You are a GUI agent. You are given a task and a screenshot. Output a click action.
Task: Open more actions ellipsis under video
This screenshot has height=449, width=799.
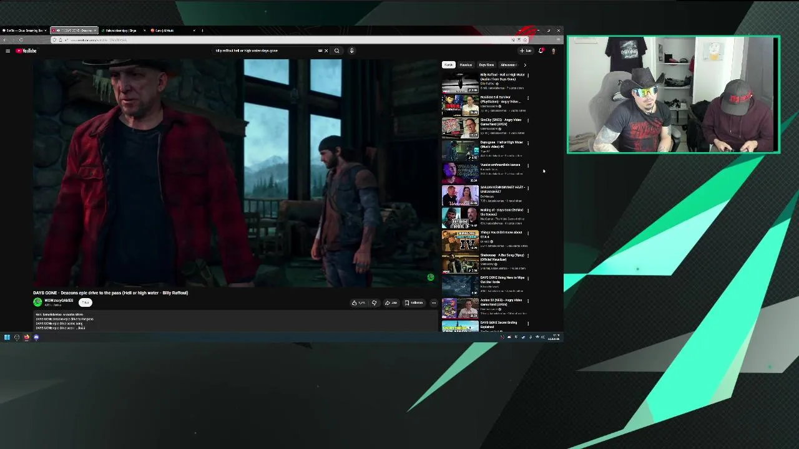pyautogui.click(x=434, y=303)
